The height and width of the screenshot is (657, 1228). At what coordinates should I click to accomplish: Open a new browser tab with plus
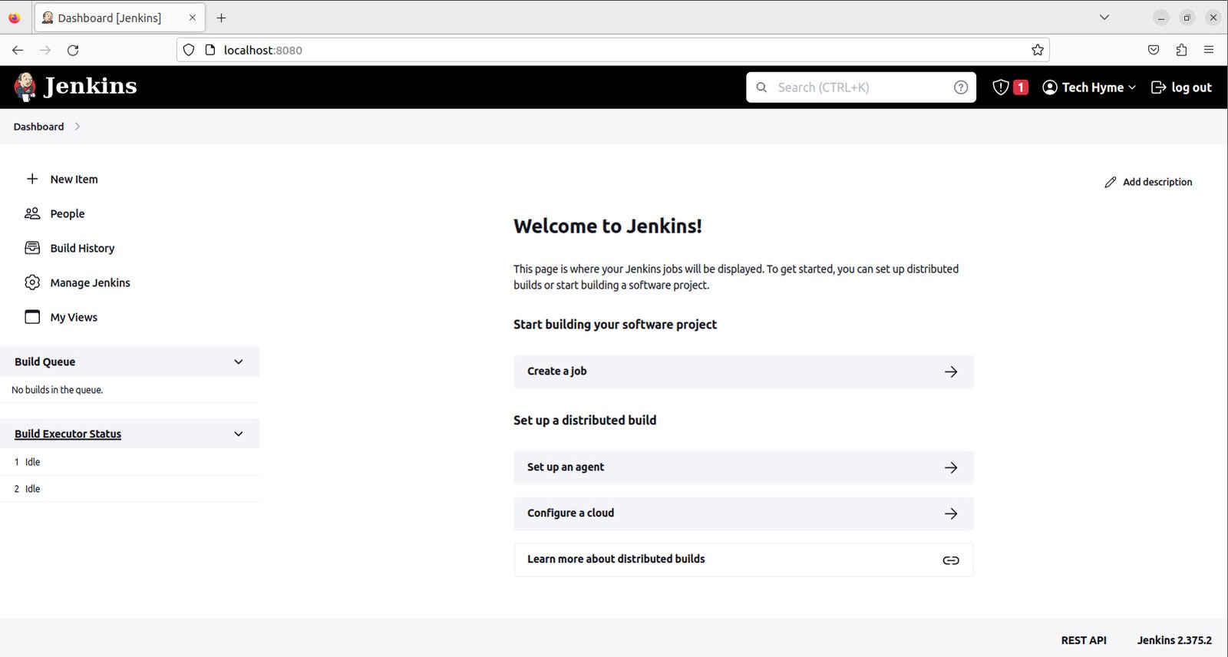coord(221,18)
